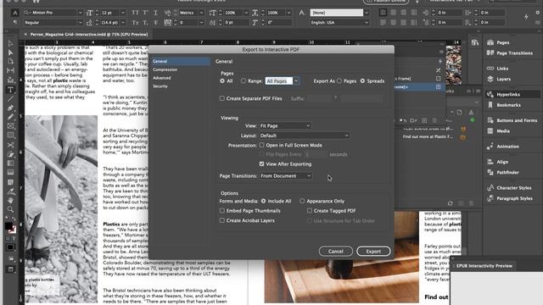This screenshot has height=305, width=543.
Task: Select the Page tool
Action: tap(10, 61)
